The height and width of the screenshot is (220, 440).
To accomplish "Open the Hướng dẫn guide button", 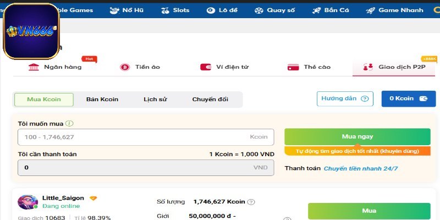I will pos(345,98).
